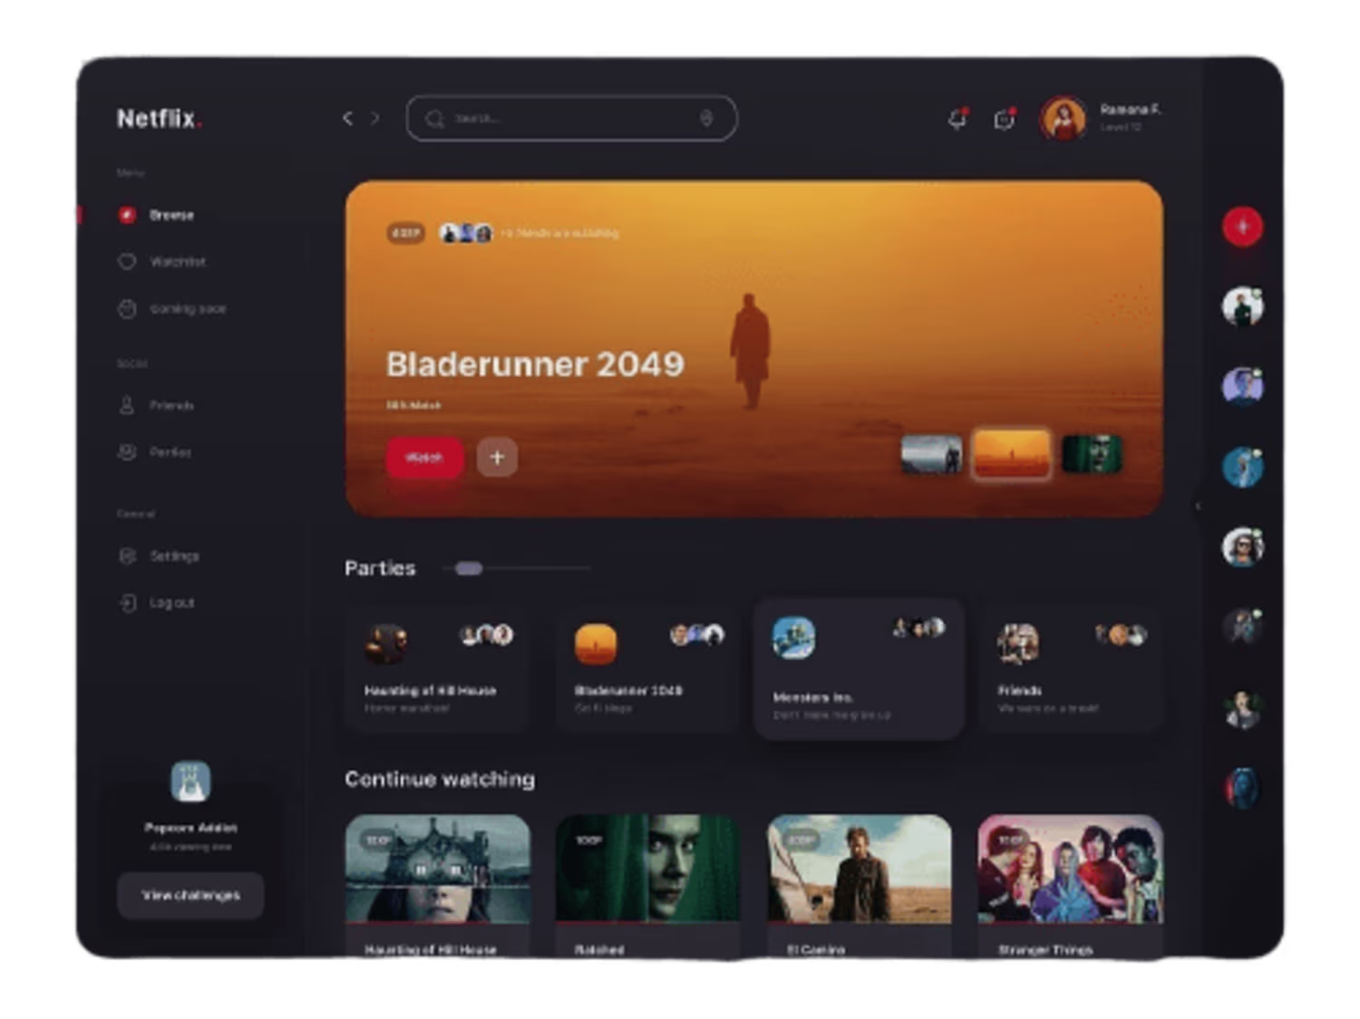The image size is (1360, 1019).
Task: Resume El Camino from Continue watching
Action: click(x=860, y=887)
